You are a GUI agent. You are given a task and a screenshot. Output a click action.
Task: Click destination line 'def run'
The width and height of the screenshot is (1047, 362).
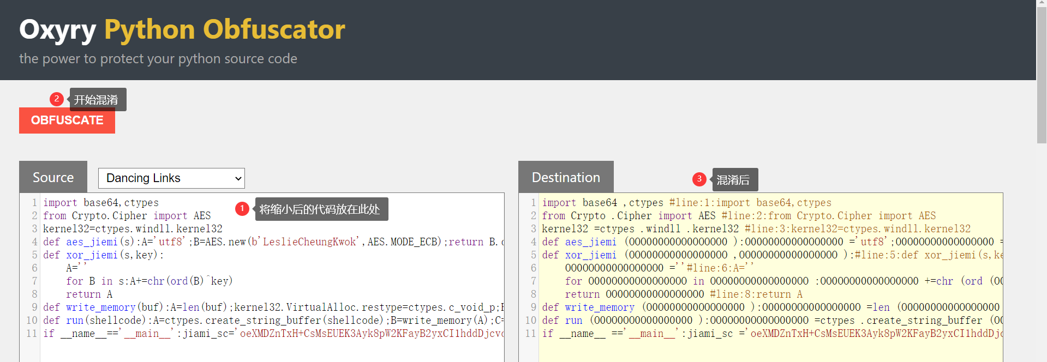pyautogui.click(x=772, y=321)
